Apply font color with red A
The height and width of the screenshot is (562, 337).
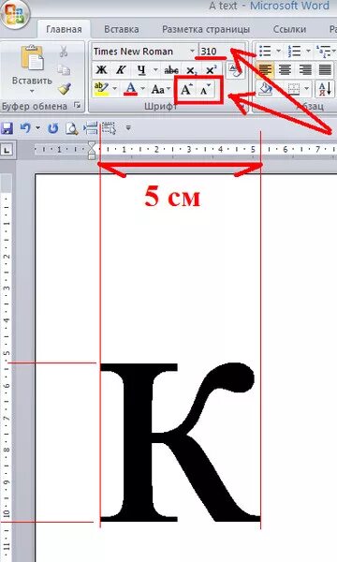(x=131, y=89)
